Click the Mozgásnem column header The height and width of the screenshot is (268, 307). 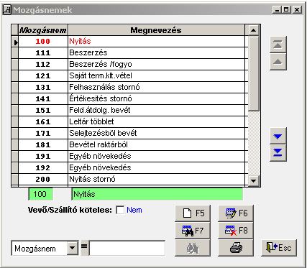tap(43, 30)
